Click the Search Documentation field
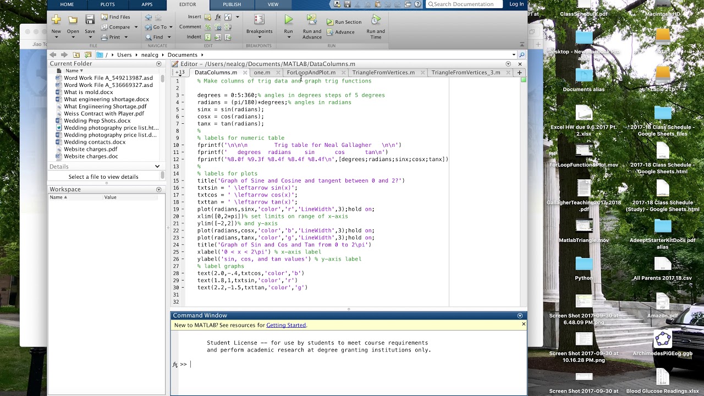Viewport: 704px width, 396px height. (x=464, y=4)
